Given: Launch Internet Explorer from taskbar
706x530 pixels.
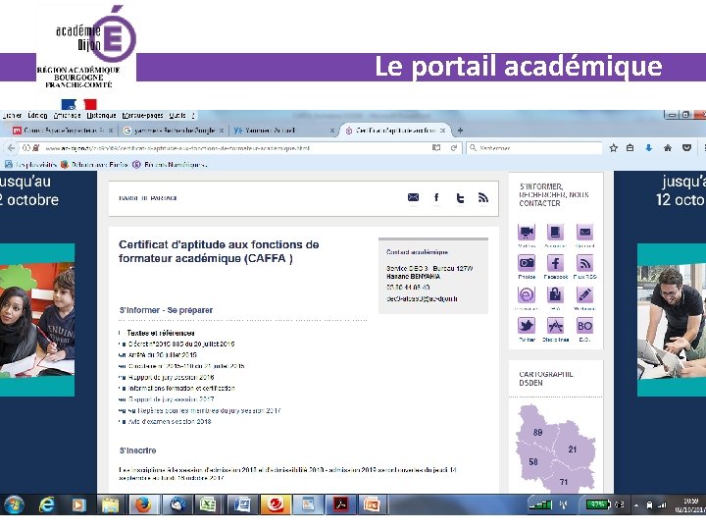Looking at the screenshot, I should (x=46, y=504).
